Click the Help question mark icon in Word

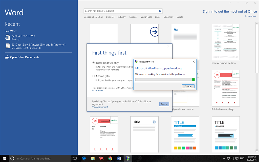[x=230, y=3]
